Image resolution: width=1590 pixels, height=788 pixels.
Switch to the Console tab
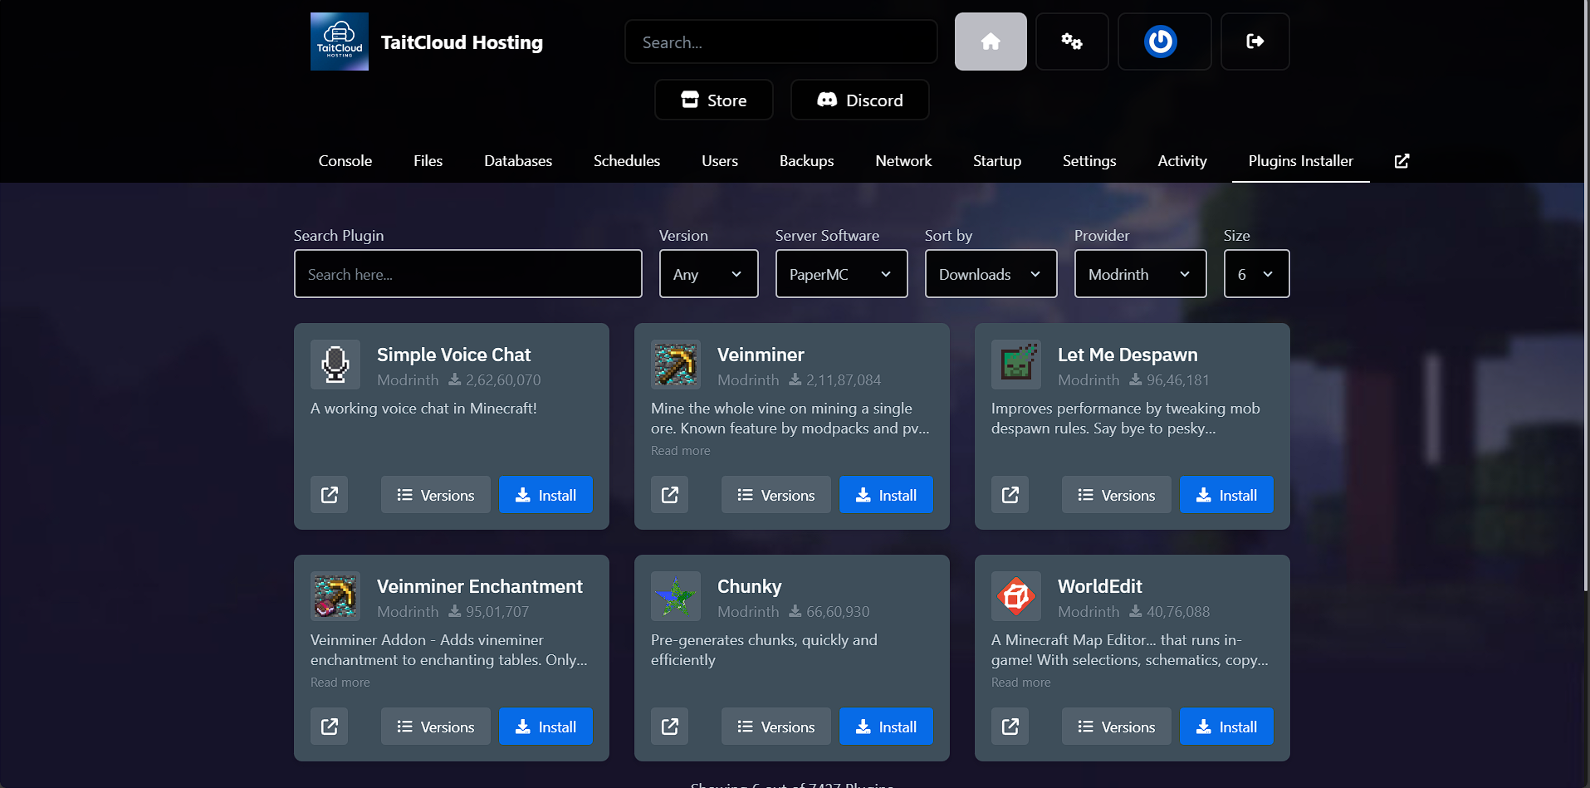(345, 161)
